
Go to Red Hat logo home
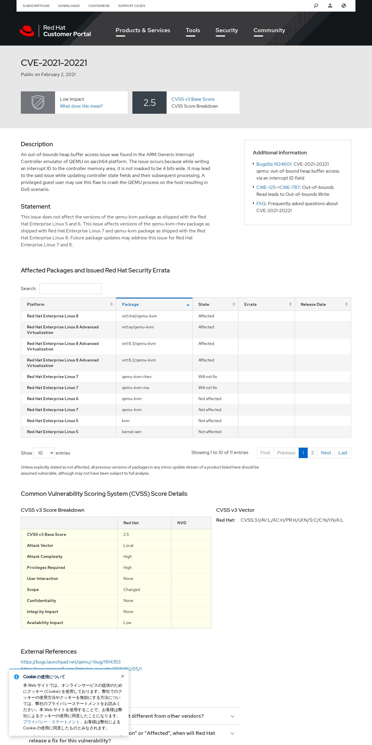(55, 31)
